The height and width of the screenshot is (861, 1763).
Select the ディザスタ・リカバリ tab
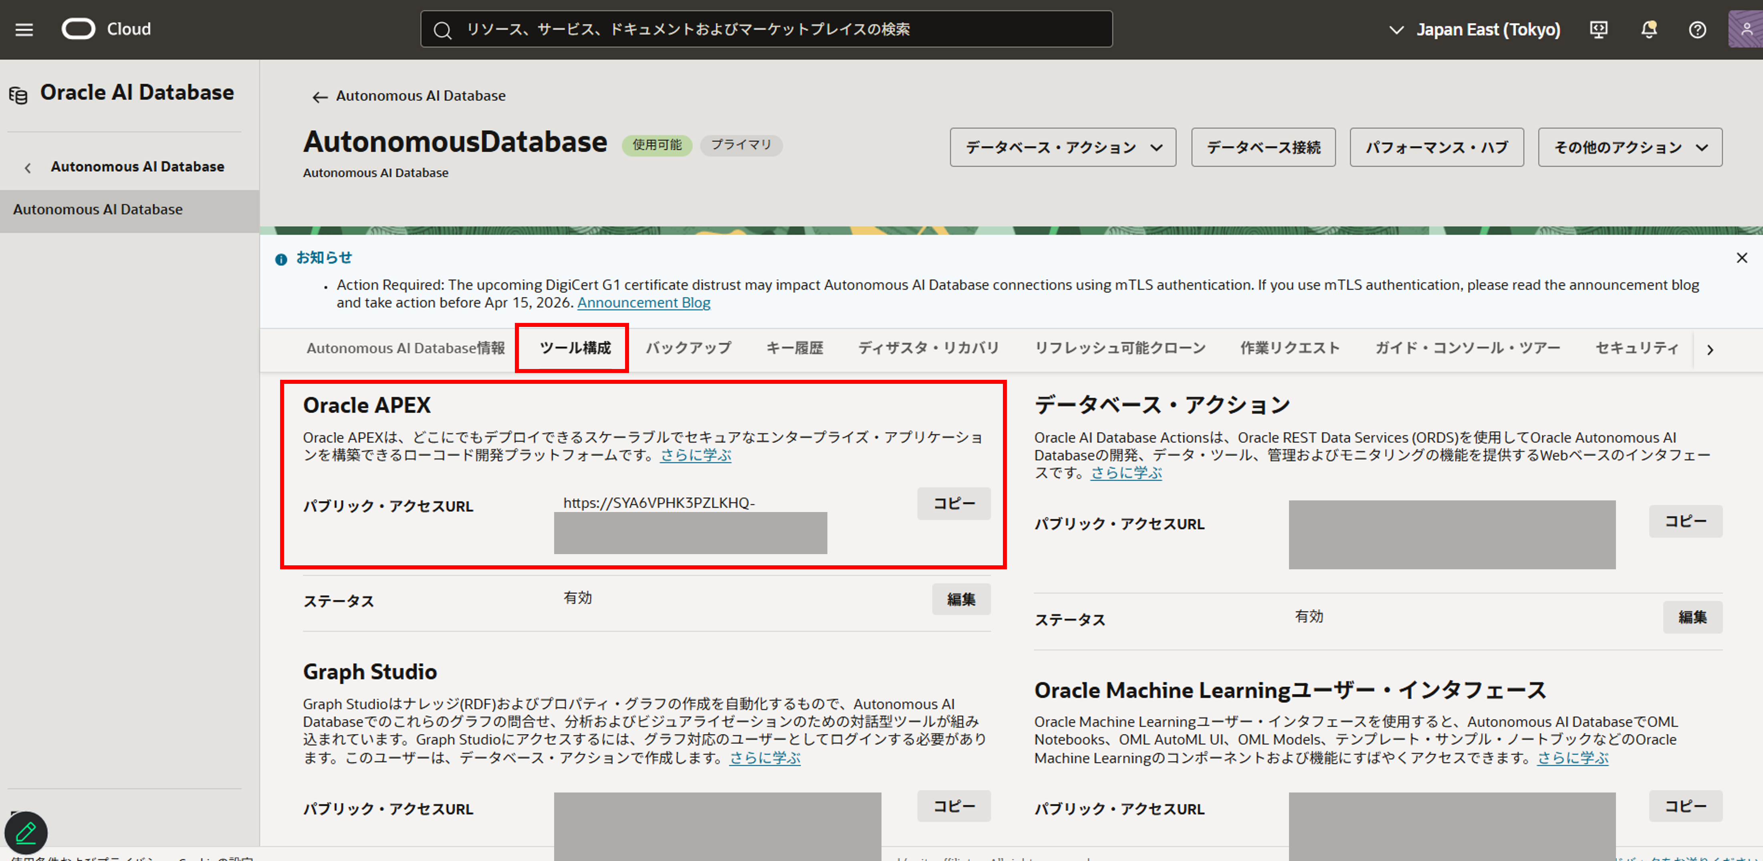tap(928, 348)
